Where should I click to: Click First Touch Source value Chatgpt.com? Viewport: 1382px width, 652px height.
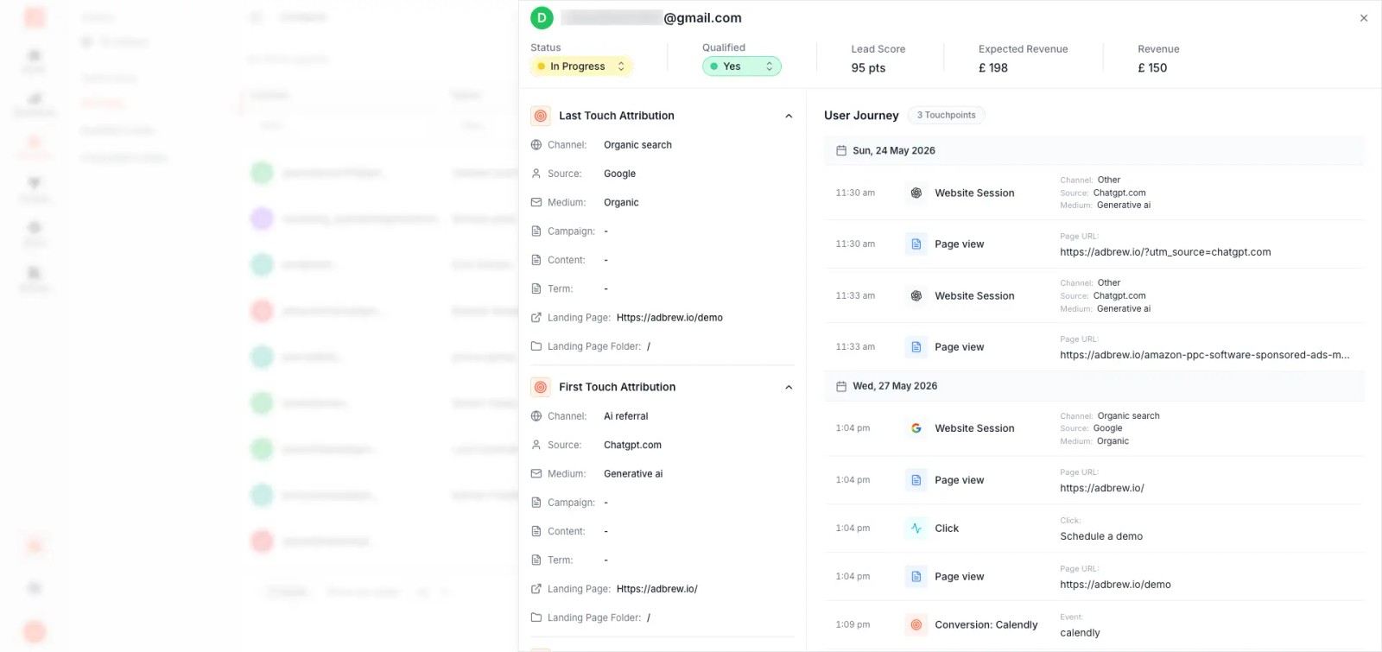tap(632, 446)
